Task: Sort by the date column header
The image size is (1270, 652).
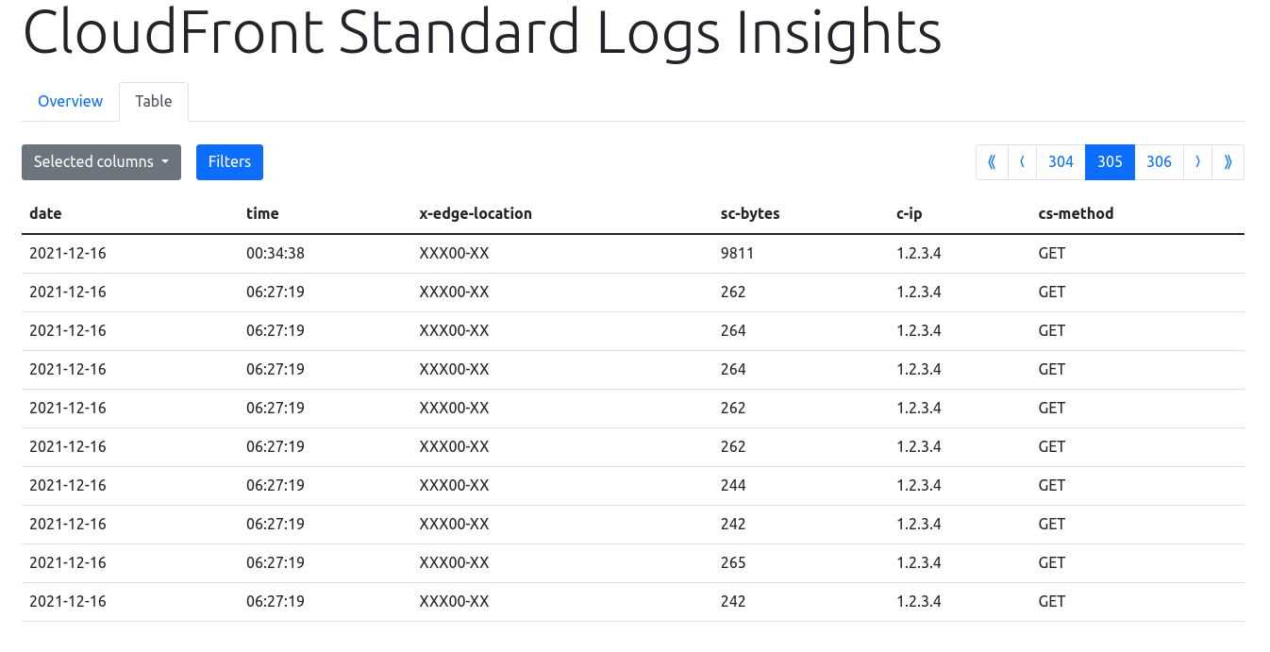Action: pyautogui.click(x=45, y=213)
